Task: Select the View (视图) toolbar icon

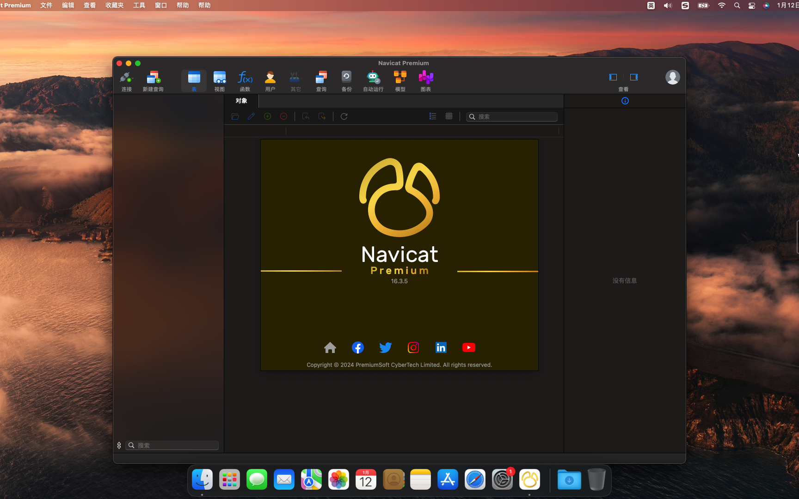Action: tap(220, 81)
